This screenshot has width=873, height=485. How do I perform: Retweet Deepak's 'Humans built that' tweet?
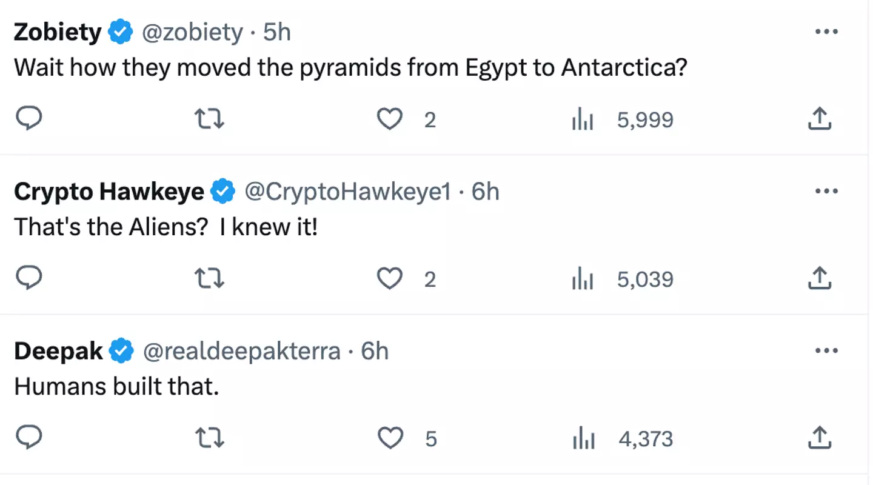coord(210,438)
